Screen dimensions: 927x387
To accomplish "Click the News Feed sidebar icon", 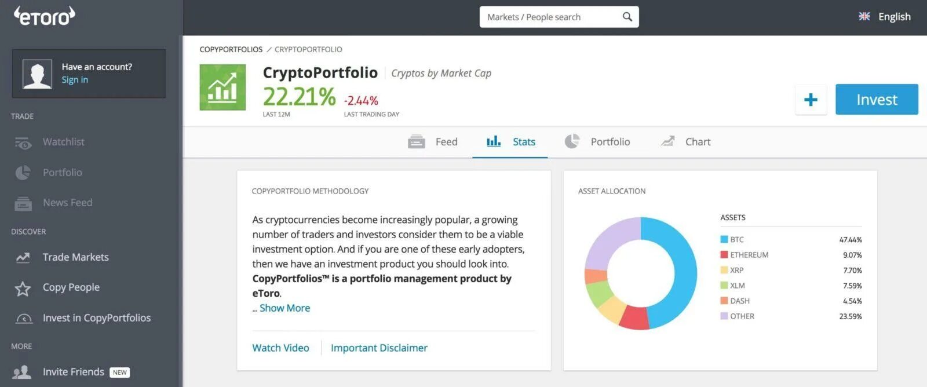I will [x=23, y=203].
